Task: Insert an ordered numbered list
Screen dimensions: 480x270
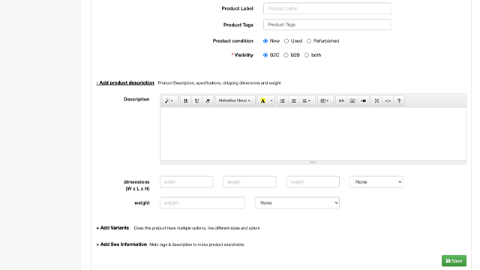Action: [293, 100]
